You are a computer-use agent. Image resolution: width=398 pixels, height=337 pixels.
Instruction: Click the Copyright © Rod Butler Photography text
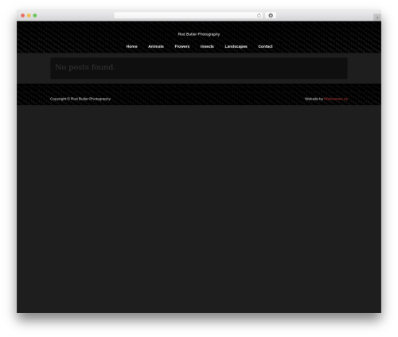tap(80, 99)
